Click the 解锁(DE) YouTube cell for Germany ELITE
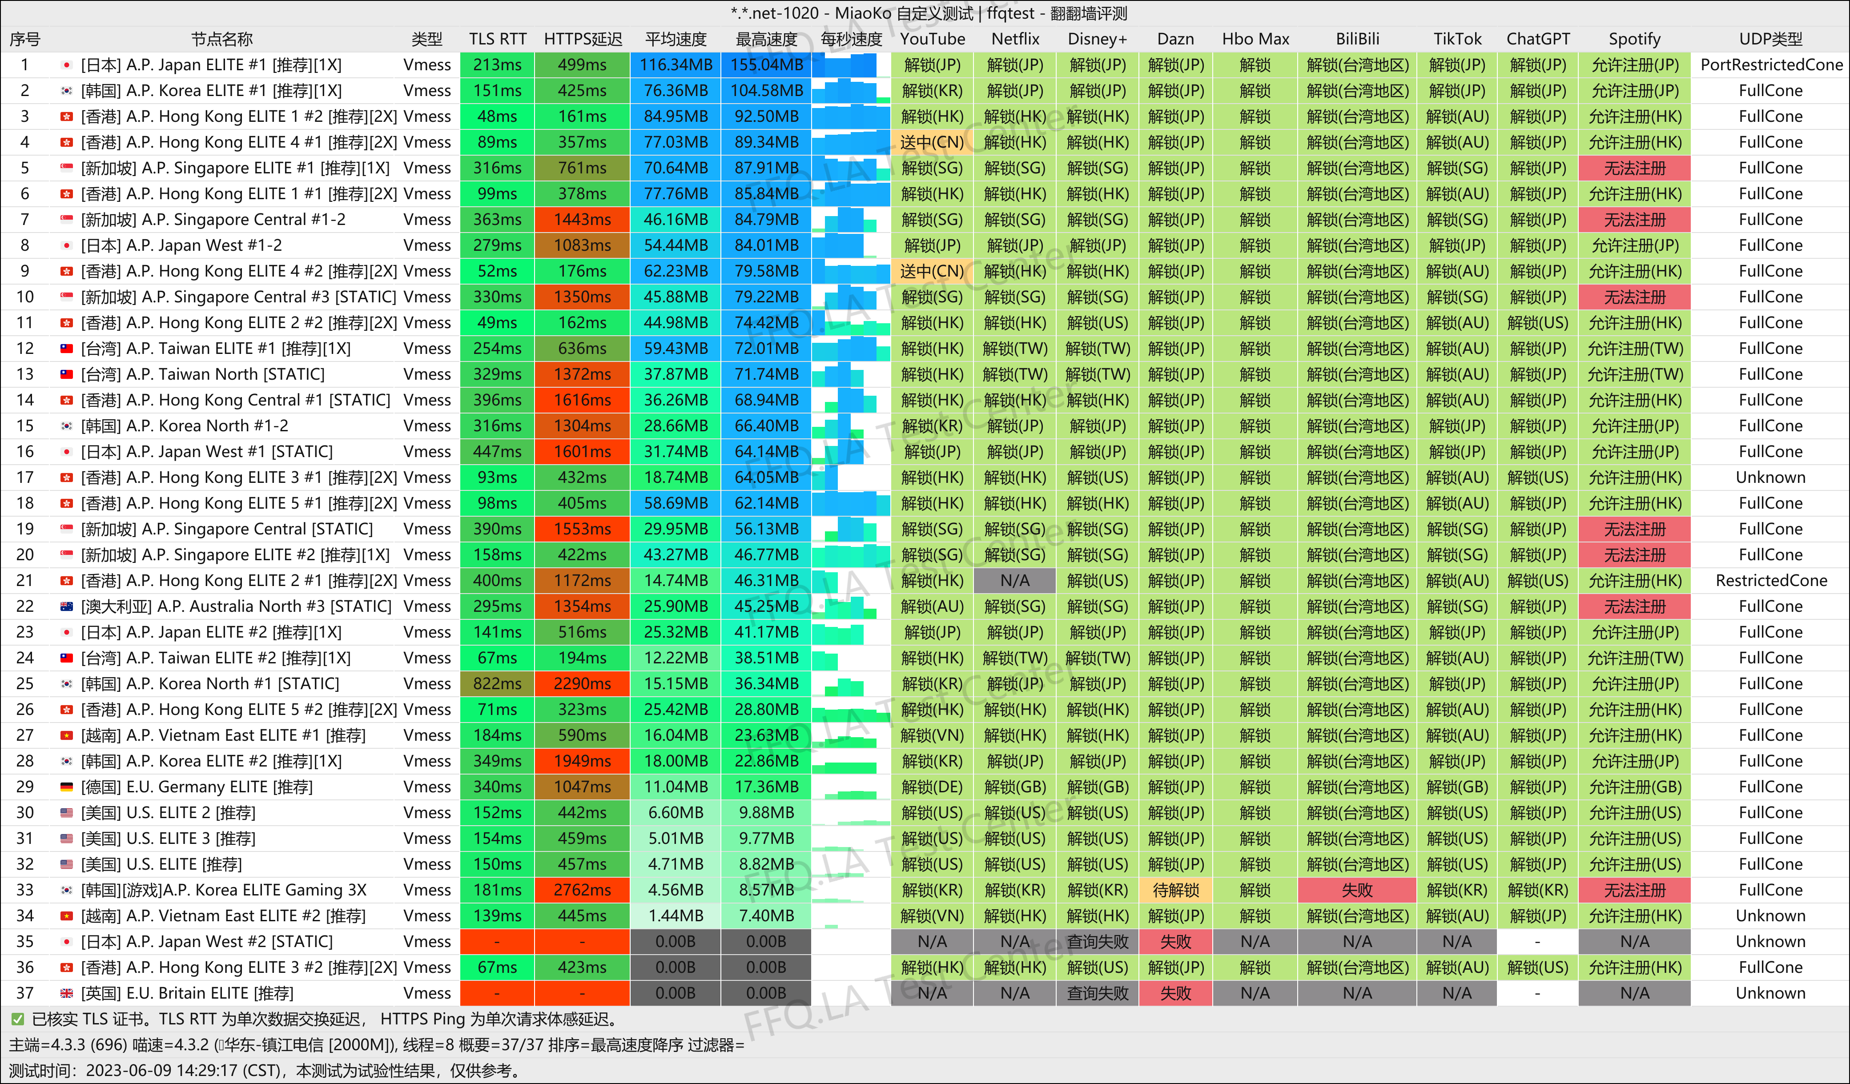The image size is (1850, 1084). 932,787
